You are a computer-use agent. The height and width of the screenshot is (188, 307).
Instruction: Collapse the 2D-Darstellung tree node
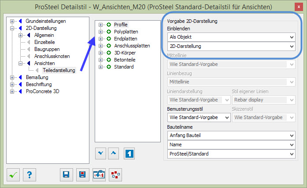12,28
